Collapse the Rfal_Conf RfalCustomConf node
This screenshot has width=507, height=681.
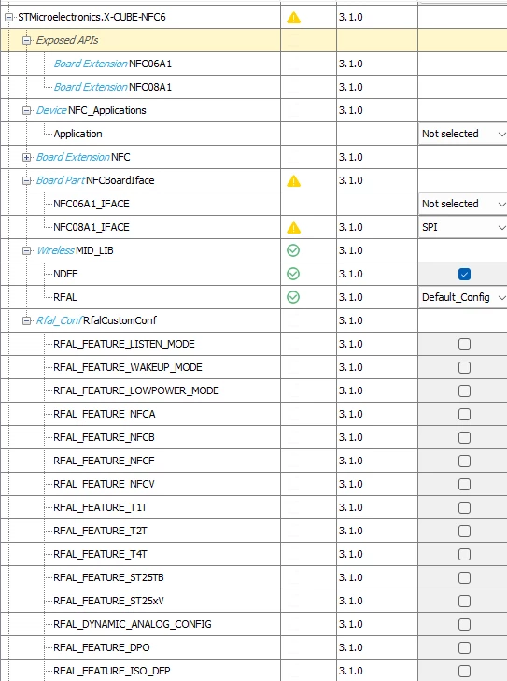pyautogui.click(x=26, y=320)
